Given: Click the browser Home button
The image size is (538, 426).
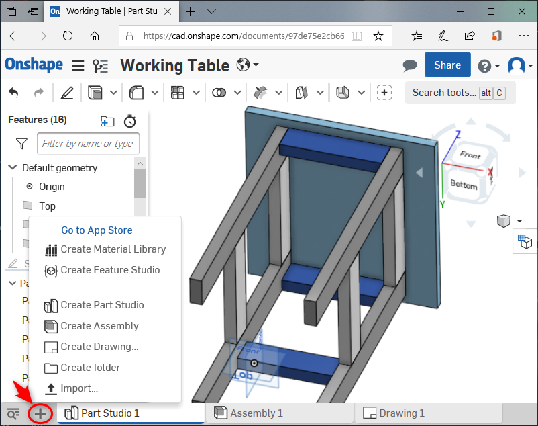Looking at the screenshot, I should pos(95,36).
